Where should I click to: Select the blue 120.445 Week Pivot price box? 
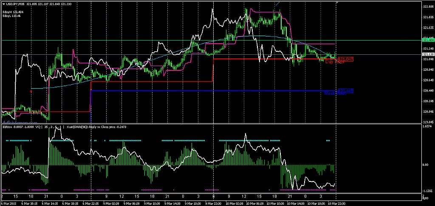coord(346,91)
